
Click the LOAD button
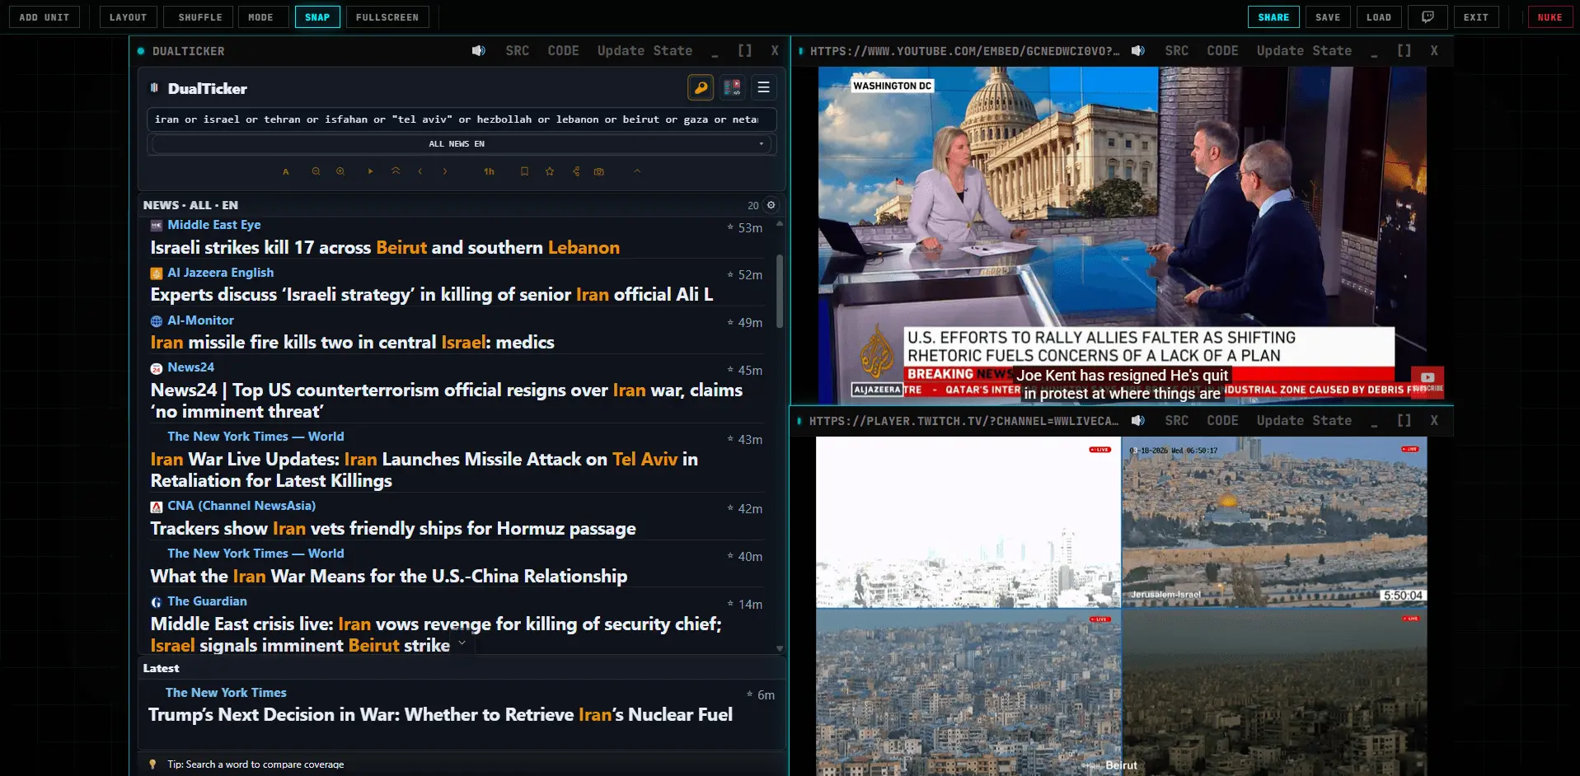(1379, 17)
